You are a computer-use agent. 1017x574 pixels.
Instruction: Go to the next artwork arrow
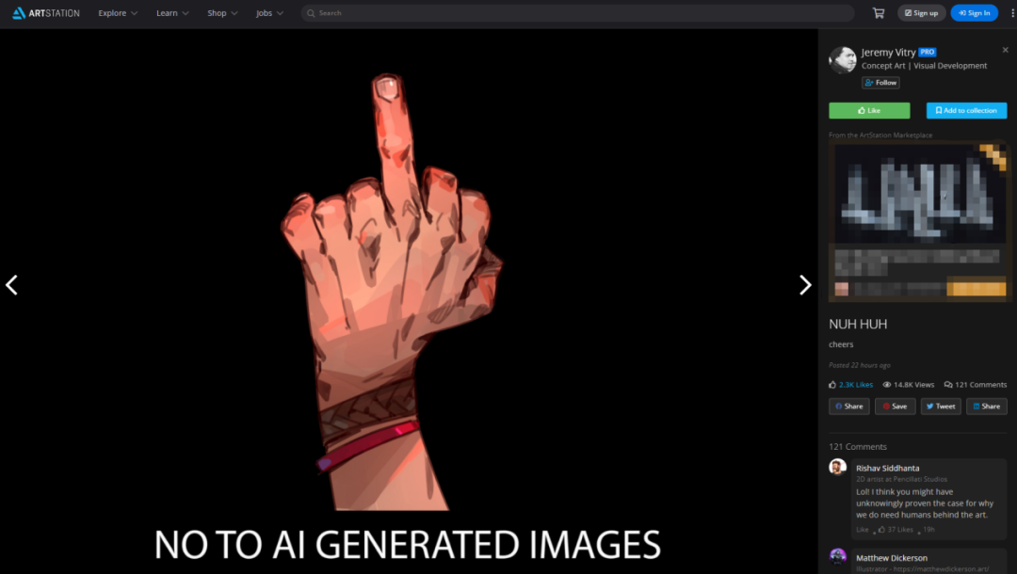coord(805,285)
